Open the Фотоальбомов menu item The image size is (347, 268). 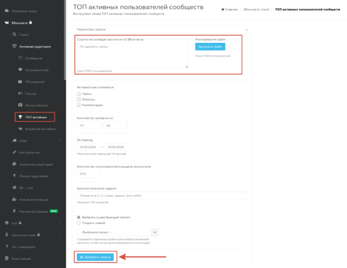[36, 105]
